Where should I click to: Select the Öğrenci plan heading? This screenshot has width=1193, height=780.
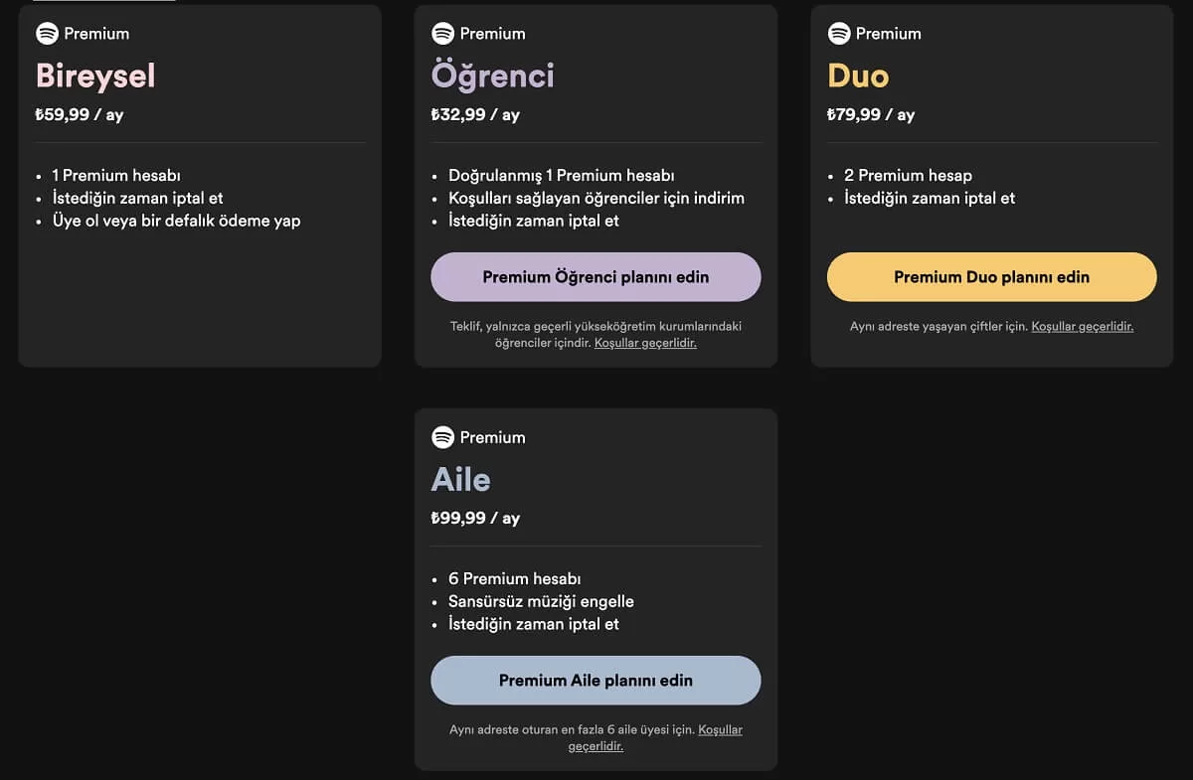coord(492,76)
